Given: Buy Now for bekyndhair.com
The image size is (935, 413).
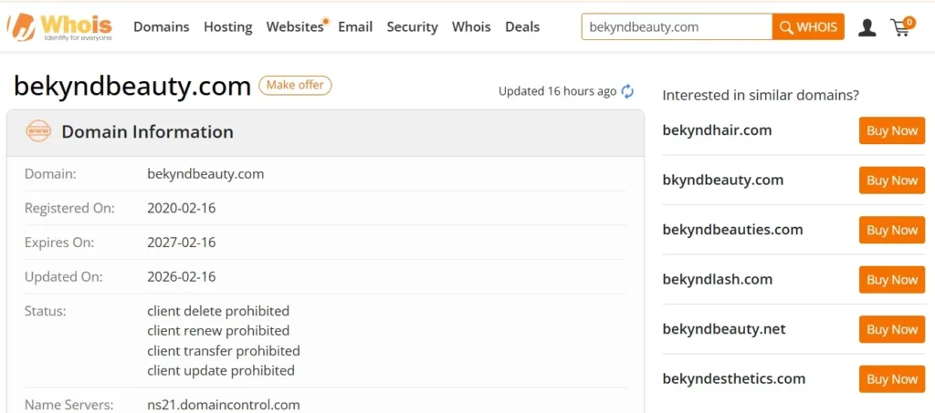Looking at the screenshot, I should coord(892,131).
